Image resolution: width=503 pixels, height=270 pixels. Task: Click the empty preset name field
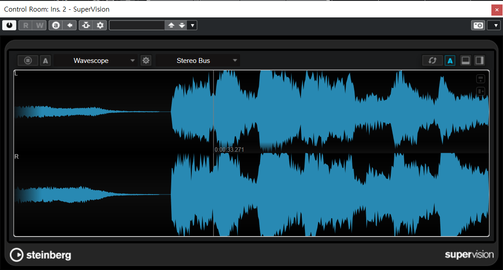coord(137,25)
